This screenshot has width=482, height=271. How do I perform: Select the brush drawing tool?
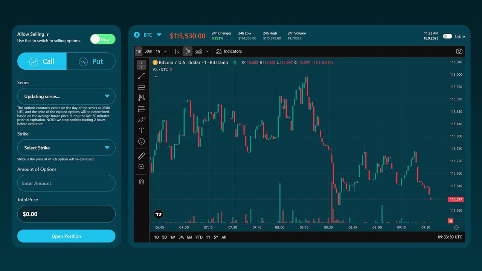142,120
